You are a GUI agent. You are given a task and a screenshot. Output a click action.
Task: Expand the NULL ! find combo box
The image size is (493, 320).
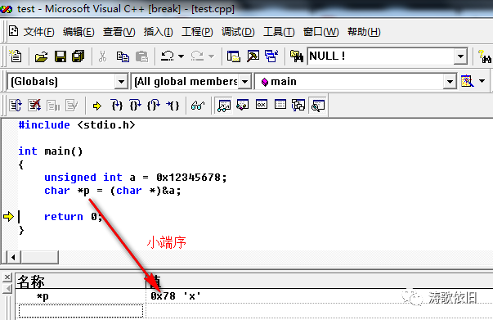pos(460,56)
